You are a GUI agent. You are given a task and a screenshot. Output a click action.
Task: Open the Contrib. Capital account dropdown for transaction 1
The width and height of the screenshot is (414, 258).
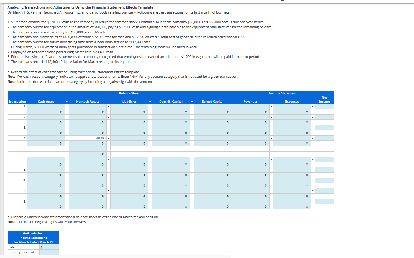tap(186, 112)
